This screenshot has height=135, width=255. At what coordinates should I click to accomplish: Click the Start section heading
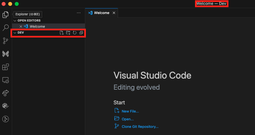click(x=119, y=102)
